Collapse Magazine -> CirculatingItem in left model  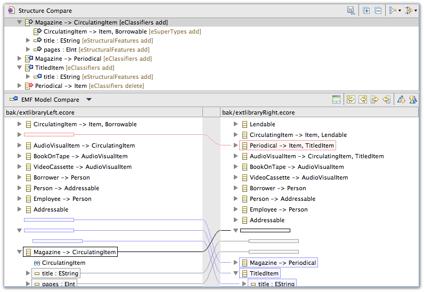click(x=19, y=252)
